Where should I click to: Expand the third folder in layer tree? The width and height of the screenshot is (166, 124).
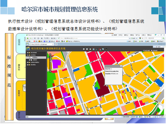coord(27,63)
